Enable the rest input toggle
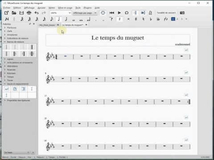The image size is (214, 160). tap(119, 19)
